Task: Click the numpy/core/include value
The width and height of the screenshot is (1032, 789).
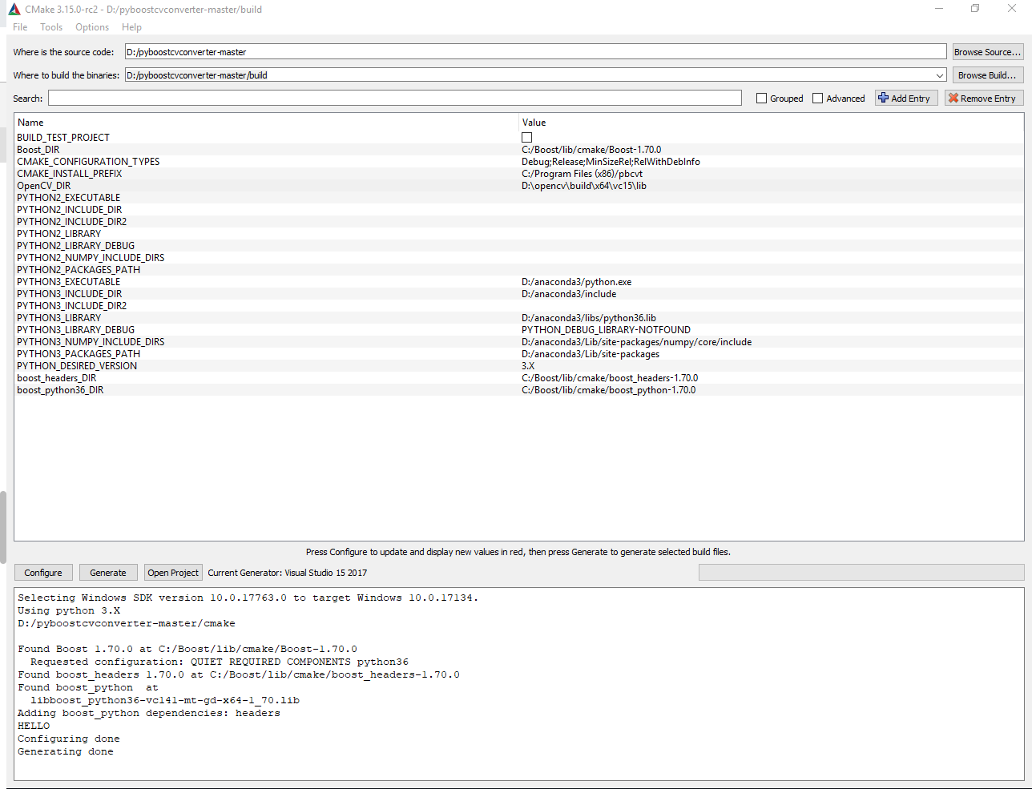Action: coord(636,342)
